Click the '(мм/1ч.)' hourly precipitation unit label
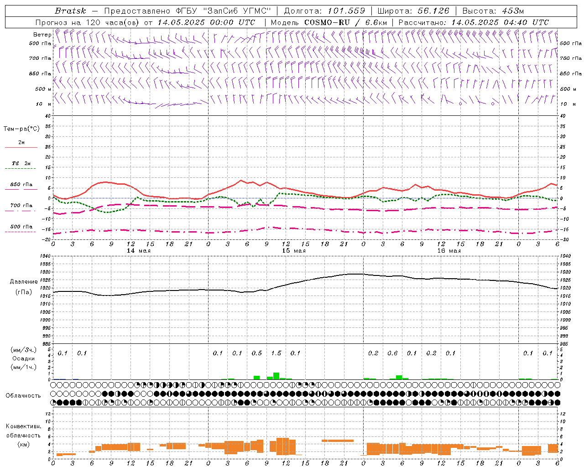The height and width of the screenshot is (467, 584). click(24, 367)
